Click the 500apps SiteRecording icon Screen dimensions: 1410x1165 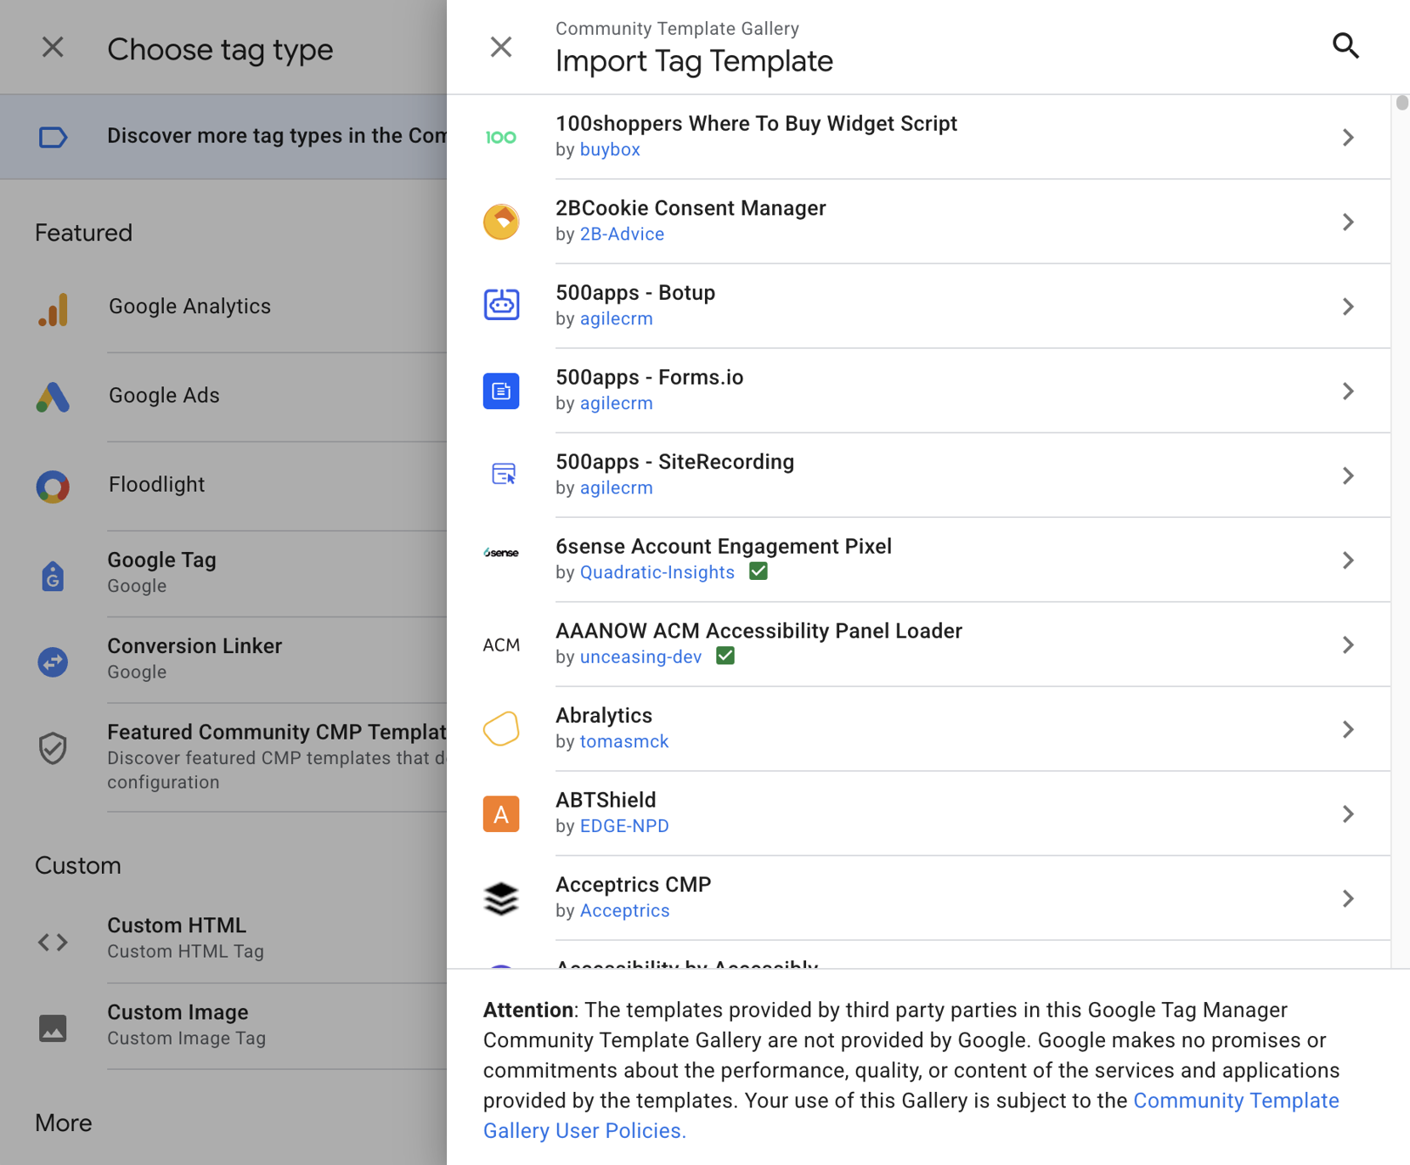click(503, 474)
